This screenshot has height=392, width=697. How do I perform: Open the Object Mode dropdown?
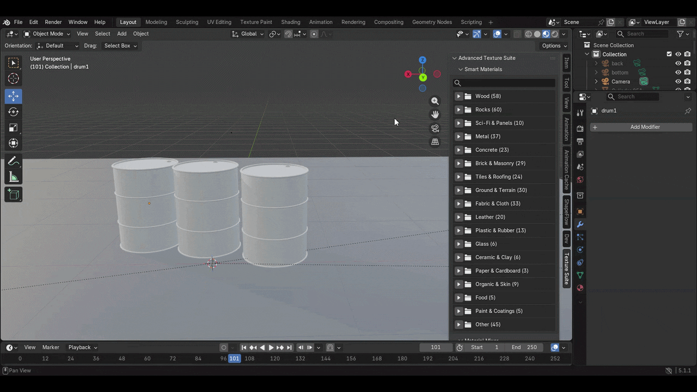pyautogui.click(x=47, y=34)
